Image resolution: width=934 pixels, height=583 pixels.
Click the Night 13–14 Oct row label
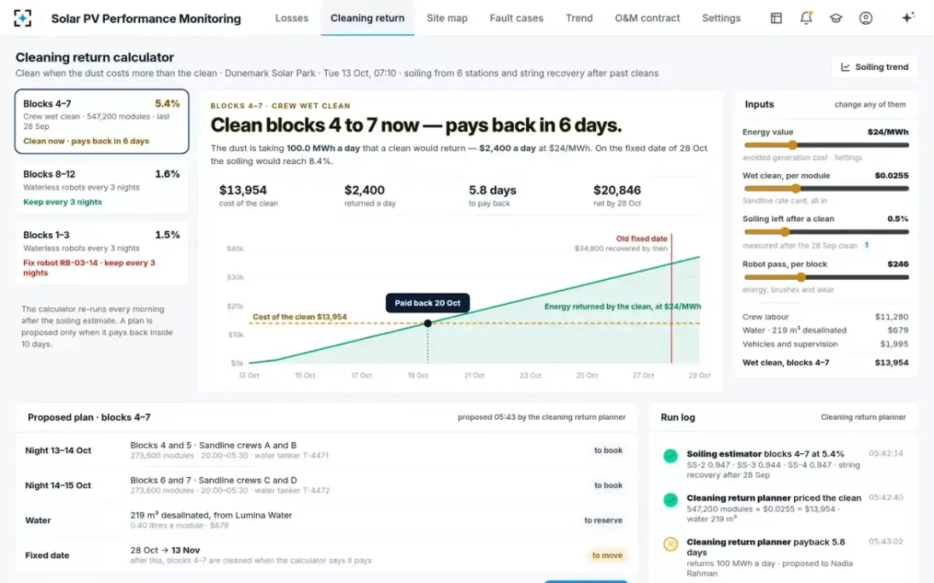click(x=58, y=450)
